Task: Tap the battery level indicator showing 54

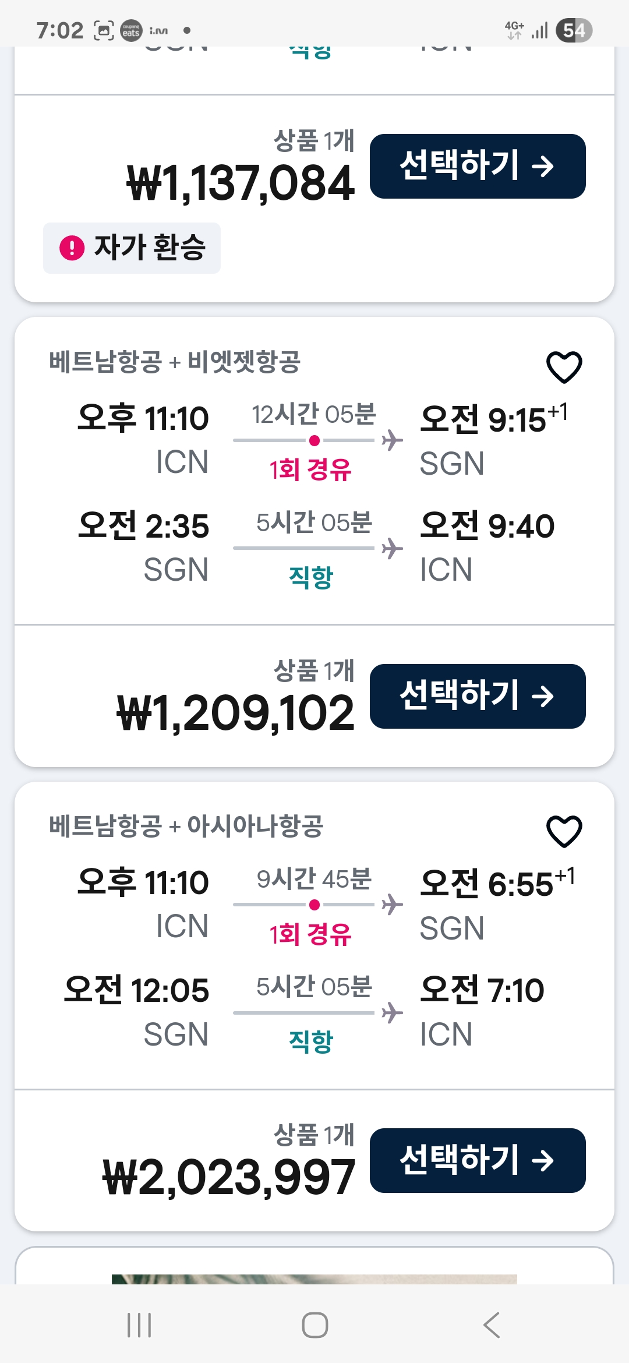Action: pyautogui.click(x=574, y=30)
